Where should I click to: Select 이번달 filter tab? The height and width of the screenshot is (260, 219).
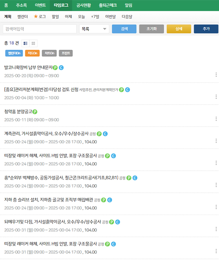click(110, 16)
